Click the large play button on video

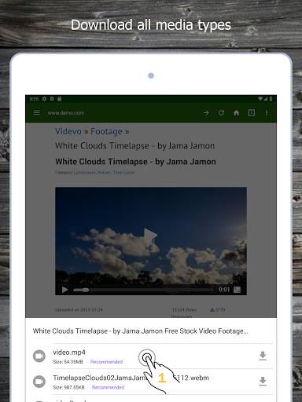click(x=150, y=236)
